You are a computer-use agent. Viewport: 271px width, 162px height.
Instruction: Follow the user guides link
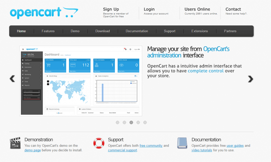235,145
